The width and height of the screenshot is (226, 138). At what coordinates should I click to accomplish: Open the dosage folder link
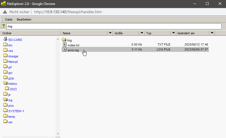13,56
